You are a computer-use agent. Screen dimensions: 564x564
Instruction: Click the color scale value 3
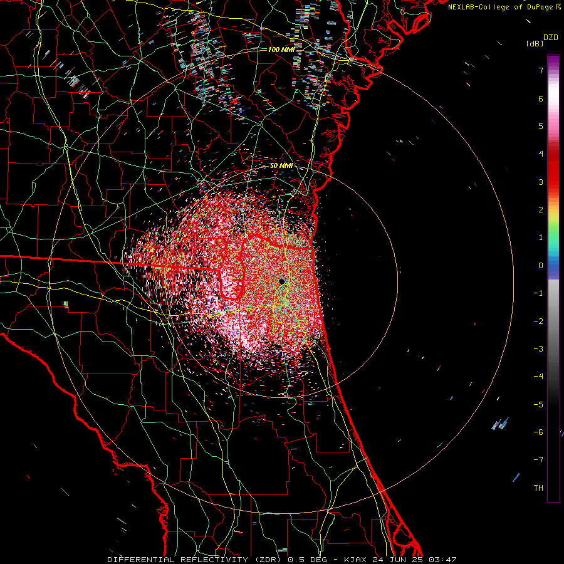tap(541, 182)
